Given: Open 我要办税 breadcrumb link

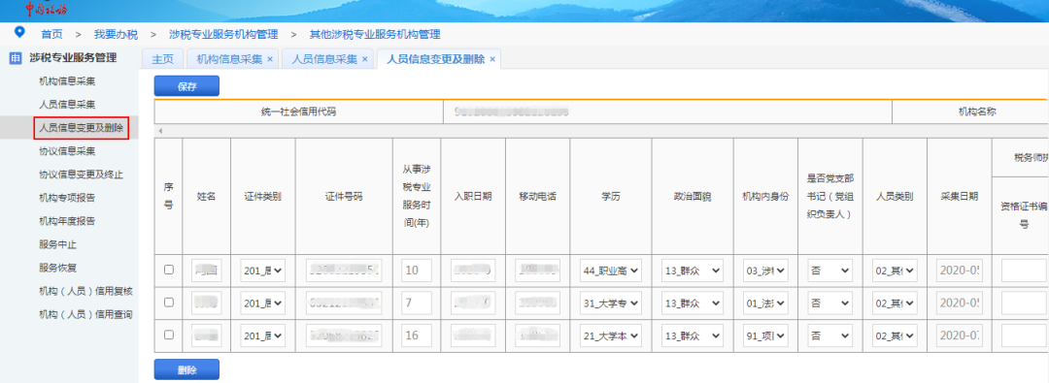Looking at the screenshot, I should coord(116,34).
